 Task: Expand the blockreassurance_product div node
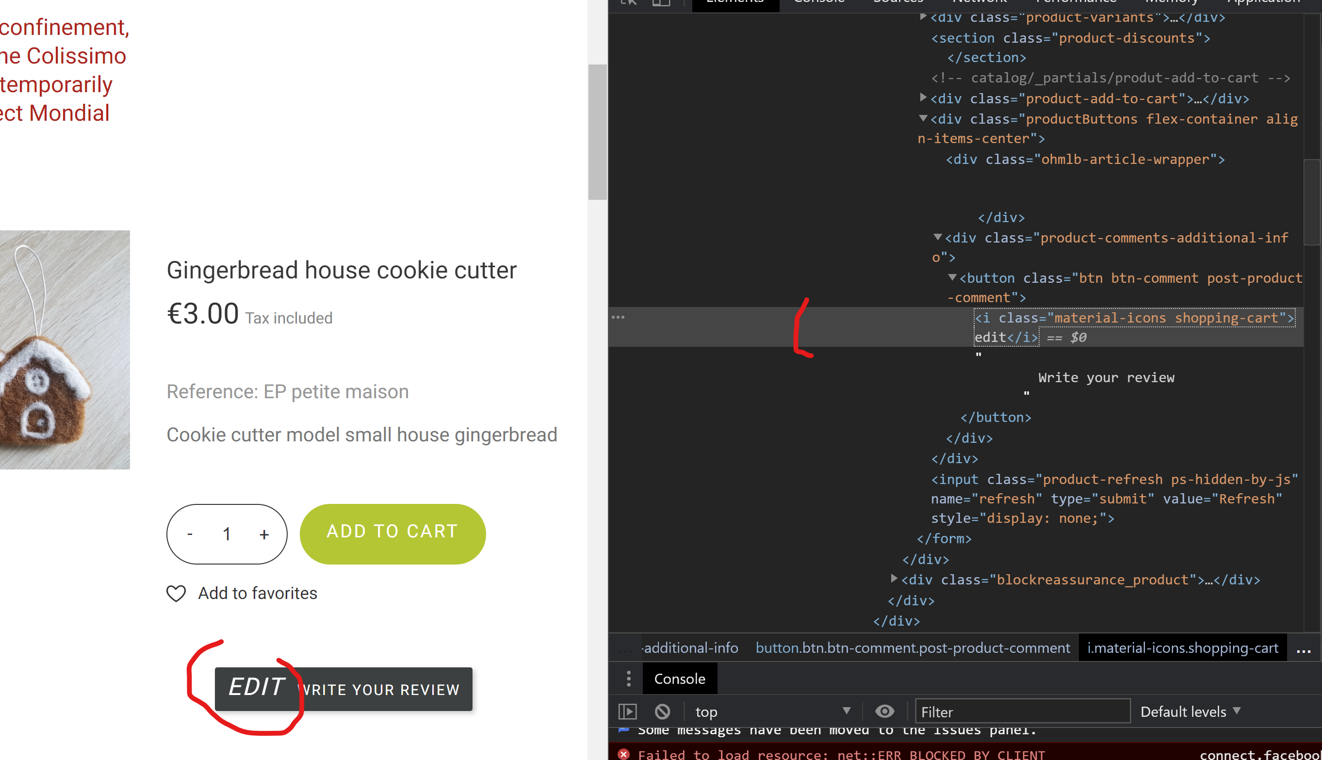click(x=893, y=579)
